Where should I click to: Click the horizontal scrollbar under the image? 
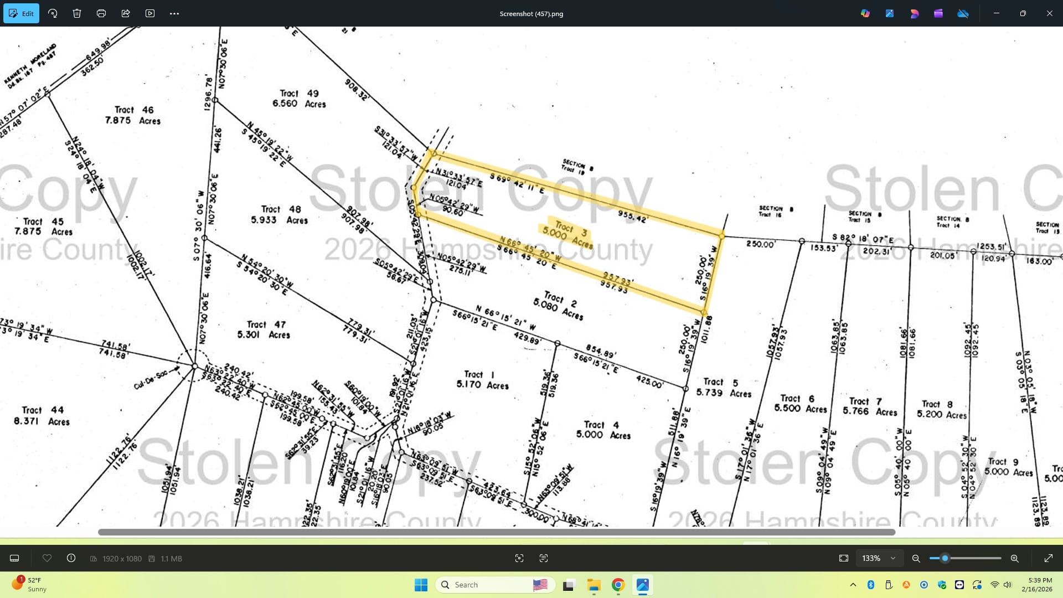tap(496, 532)
